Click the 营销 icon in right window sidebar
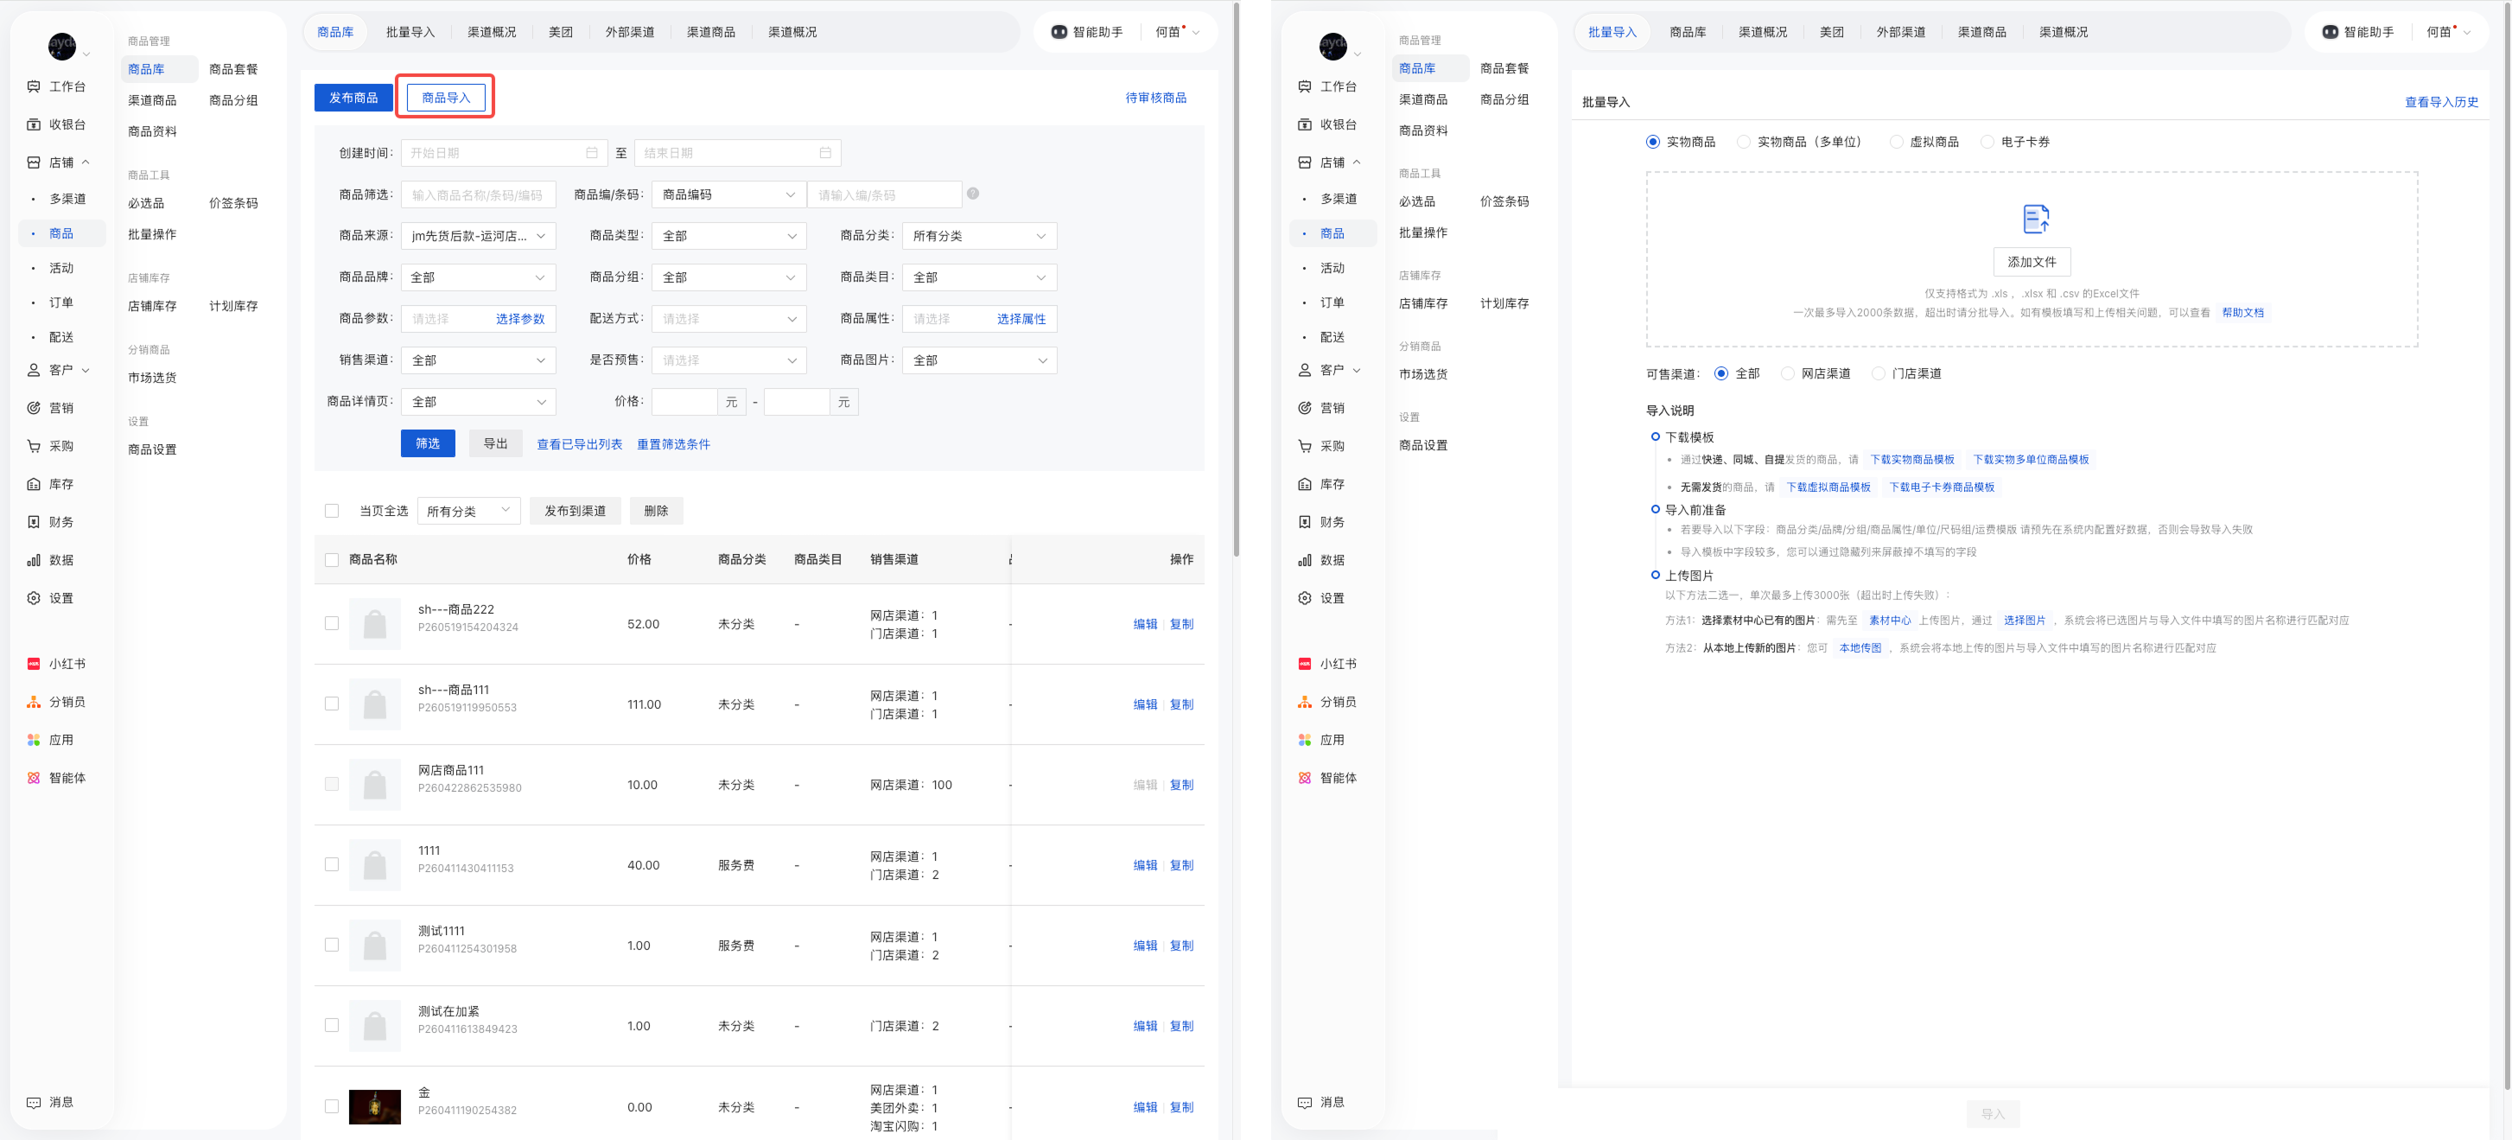 (x=1305, y=409)
